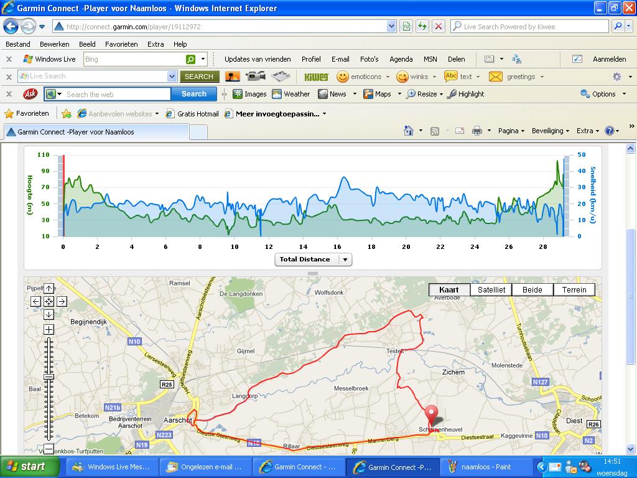Click the Kiwee SEARCH button
Screen dimensions: 637x478
[x=199, y=77]
